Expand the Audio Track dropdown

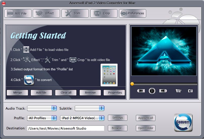(42, 108)
